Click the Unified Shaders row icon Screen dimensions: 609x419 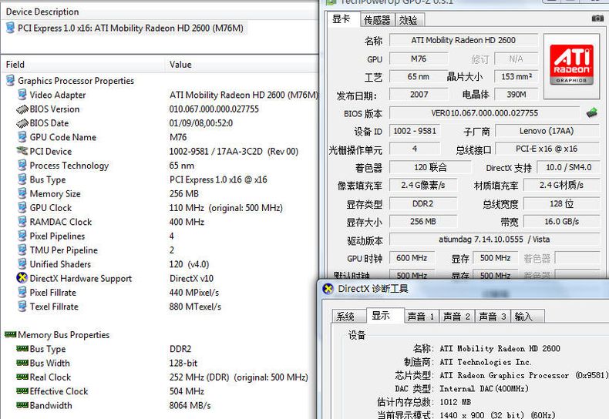click(22, 264)
